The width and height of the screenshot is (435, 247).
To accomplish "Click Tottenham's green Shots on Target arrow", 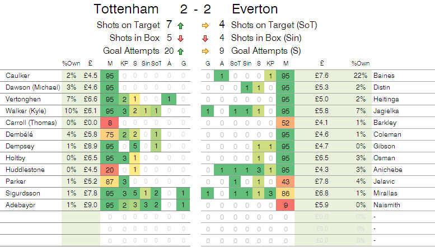I will click(x=180, y=25).
